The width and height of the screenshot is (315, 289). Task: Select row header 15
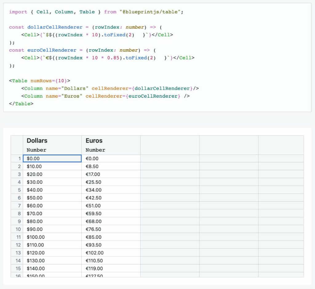click(17, 268)
